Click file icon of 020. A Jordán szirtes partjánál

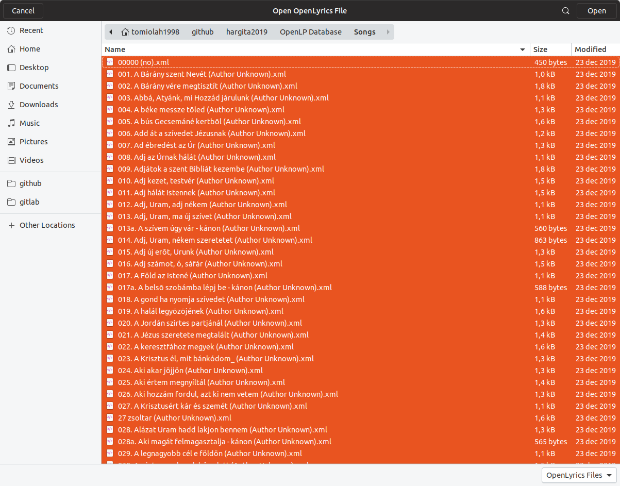point(110,323)
